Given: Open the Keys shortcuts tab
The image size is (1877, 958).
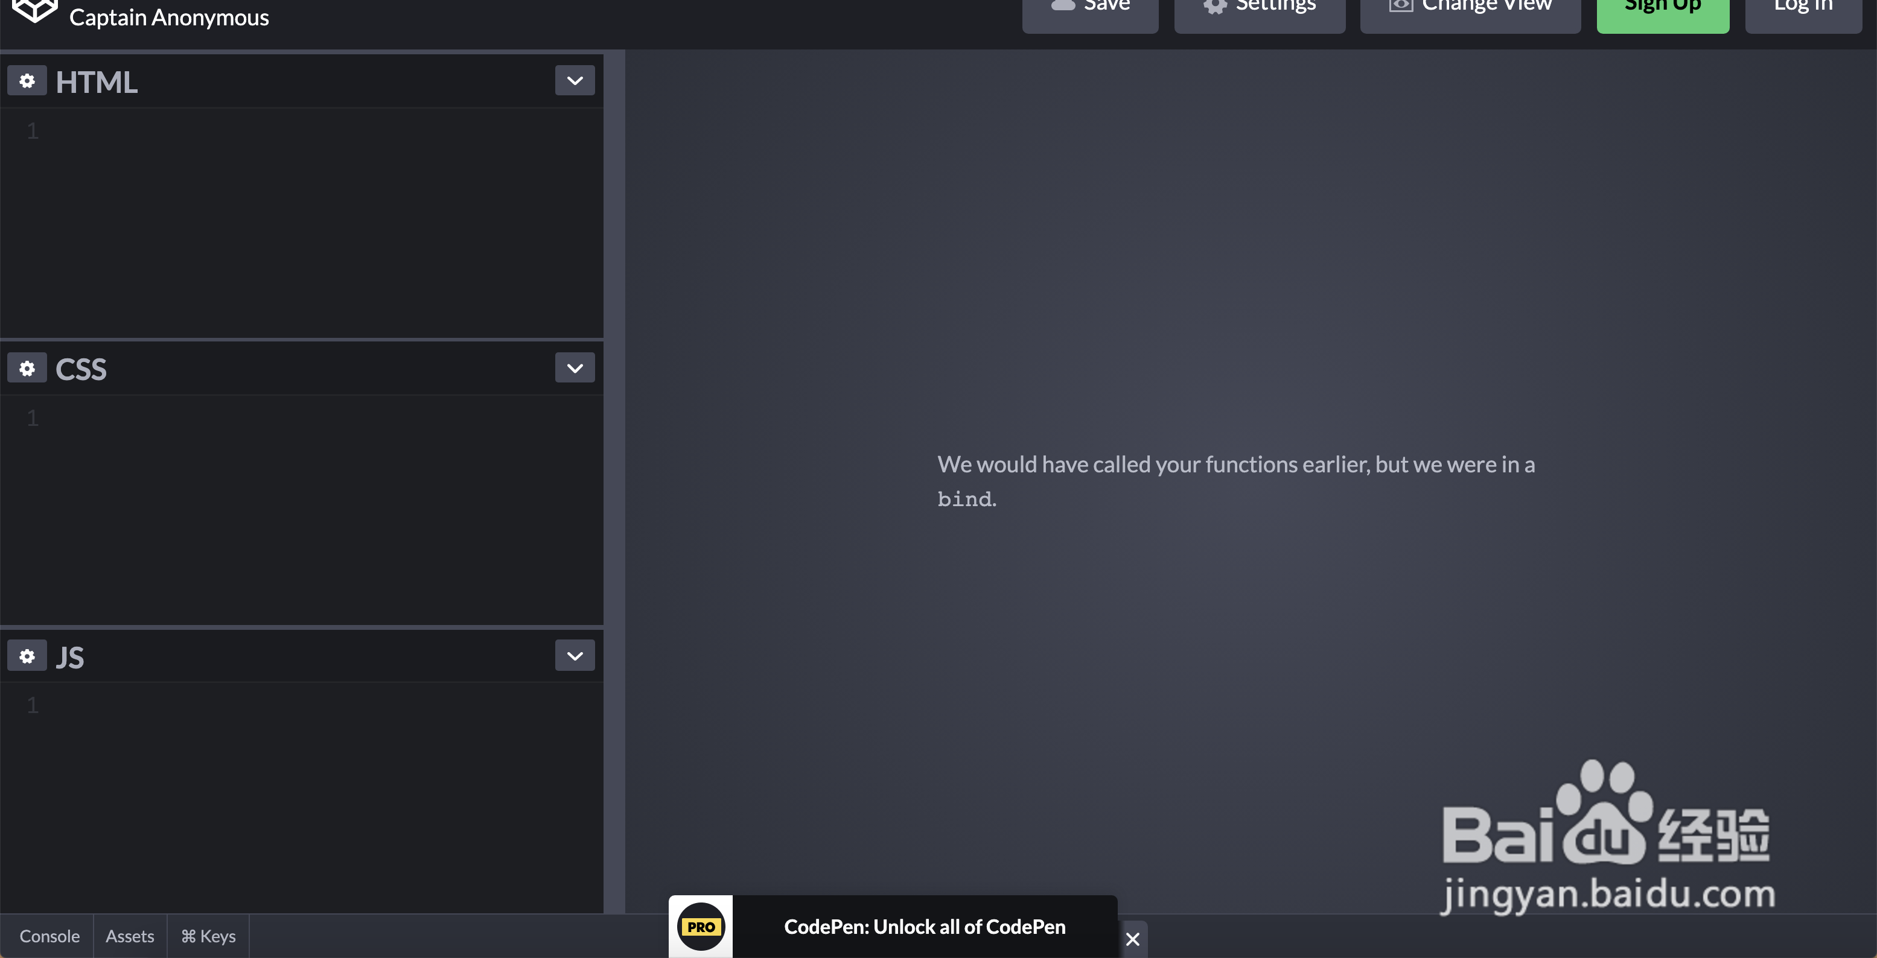Looking at the screenshot, I should [x=208, y=936].
